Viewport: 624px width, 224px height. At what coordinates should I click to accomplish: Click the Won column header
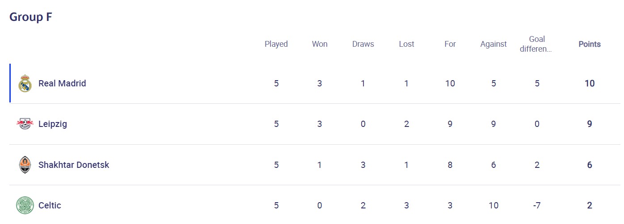(320, 44)
